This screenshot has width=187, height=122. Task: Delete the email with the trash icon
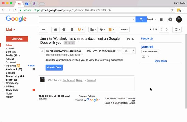click(72, 30)
